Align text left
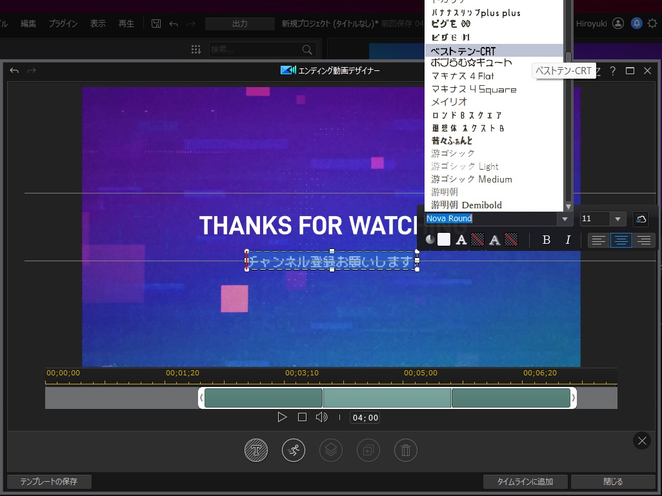The height and width of the screenshot is (496, 662). pyautogui.click(x=598, y=240)
